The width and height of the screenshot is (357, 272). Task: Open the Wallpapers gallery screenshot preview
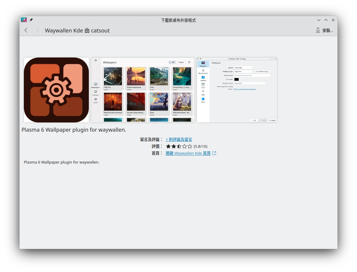pyautogui.click(x=143, y=90)
